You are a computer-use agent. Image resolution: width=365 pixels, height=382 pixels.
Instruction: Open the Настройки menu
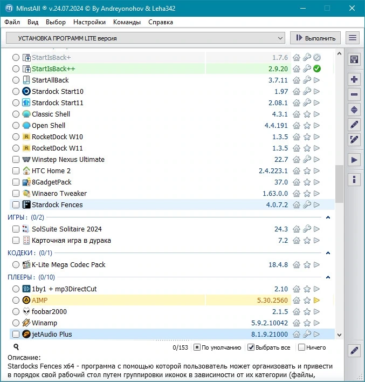89,22
